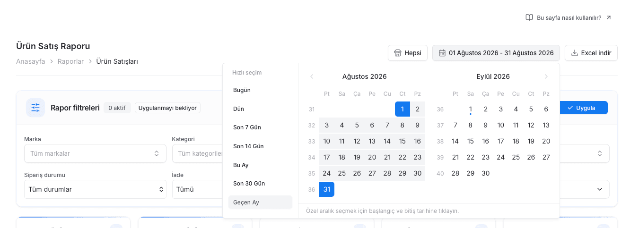630x228 pixels.
Task: Go to the Anasayfa breadcrumb
Action: click(x=31, y=61)
